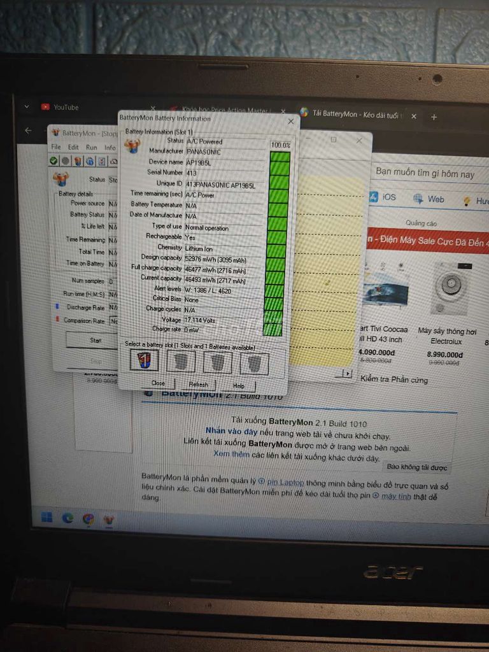The width and height of the screenshot is (489, 652).
Task: Click the YouTube favicon on browser tab
Action: (x=45, y=107)
